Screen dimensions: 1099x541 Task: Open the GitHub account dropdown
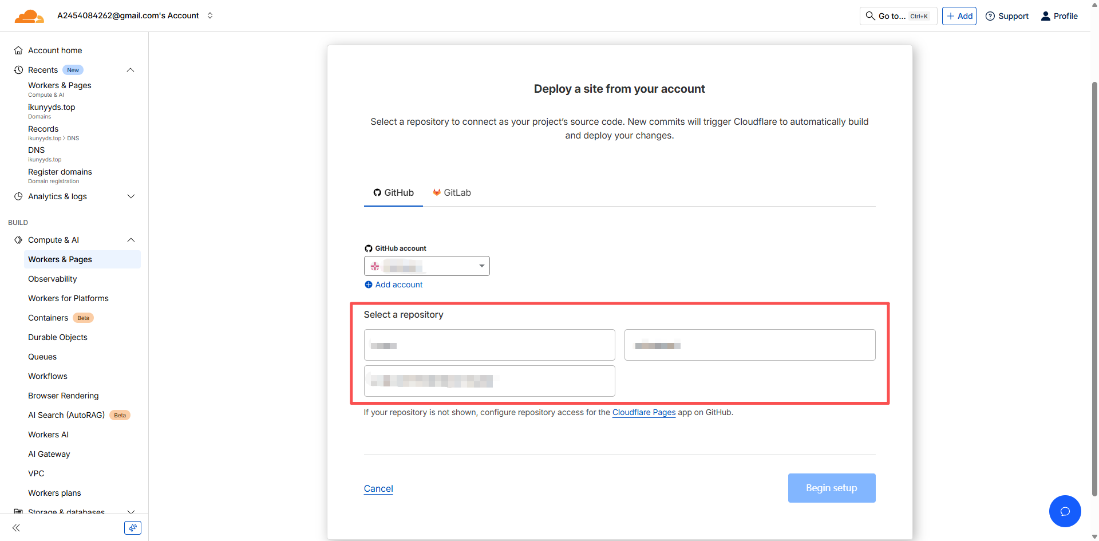(x=426, y=266)
